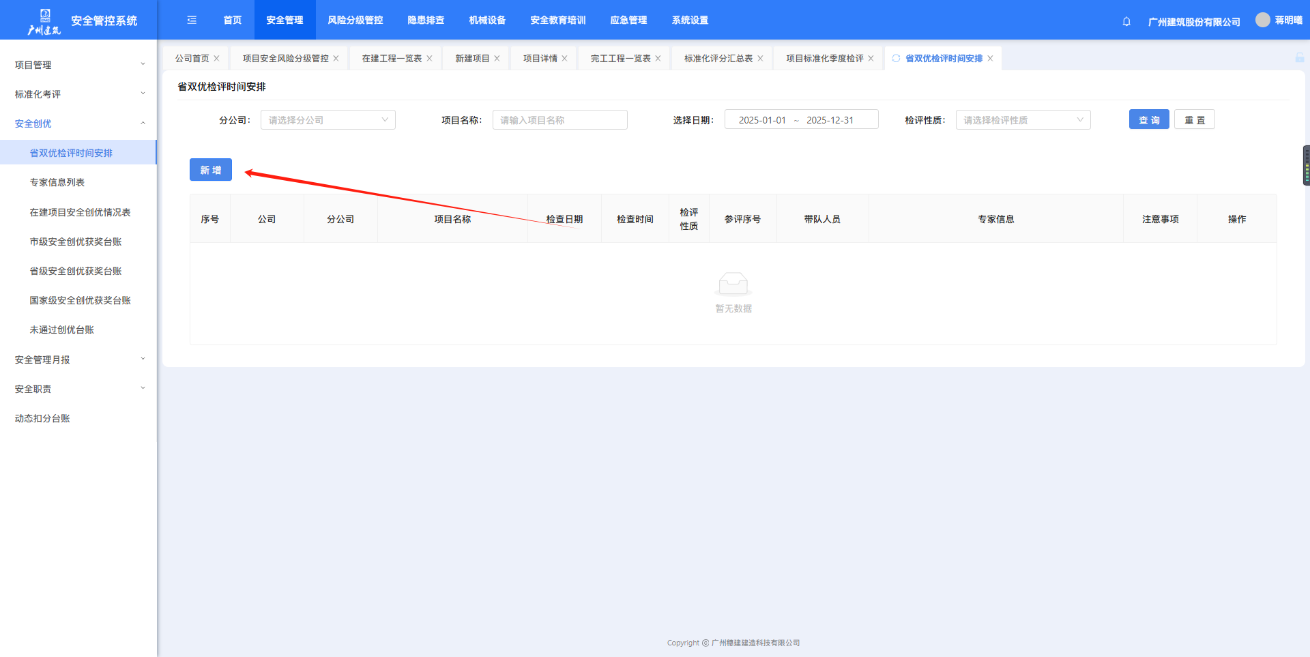Click the 查询 button
The width and height of the screenshot is (1310, 657).
1149,120
